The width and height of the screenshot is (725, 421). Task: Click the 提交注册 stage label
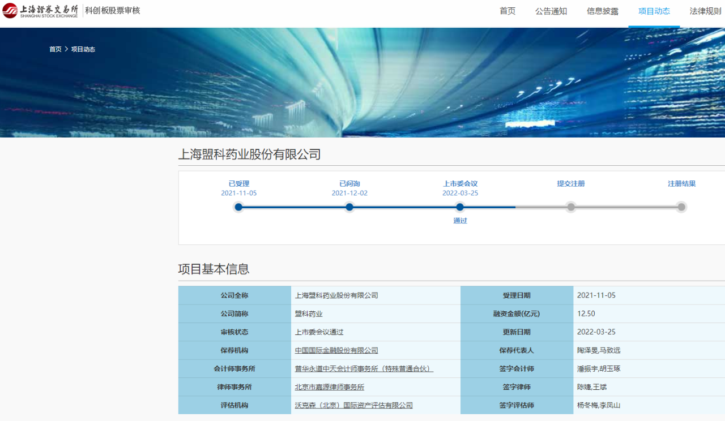pyautogui.click(x=571, y=184)
